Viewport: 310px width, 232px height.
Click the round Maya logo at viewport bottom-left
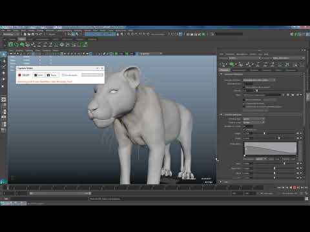pos(3,182)
